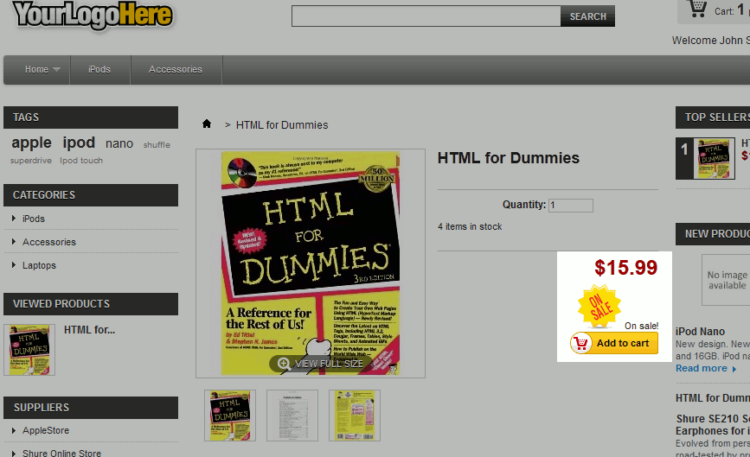Screen dimensions: 750x457
Task: Open Accessories category in sidebar
Action: pos(49,242)
